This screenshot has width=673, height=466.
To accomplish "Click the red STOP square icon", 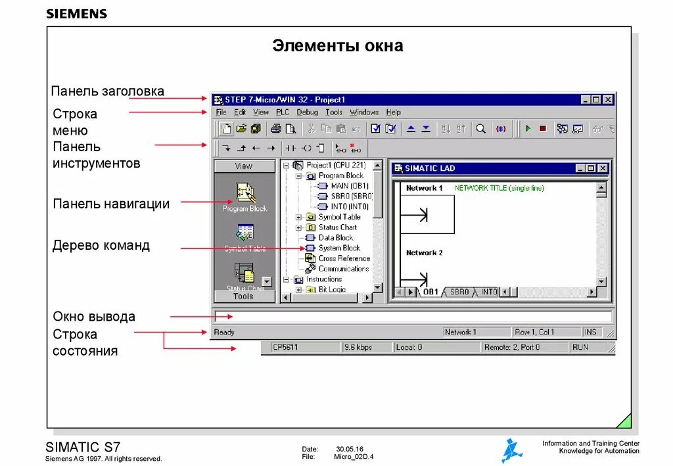I will (x=543, y=128).
